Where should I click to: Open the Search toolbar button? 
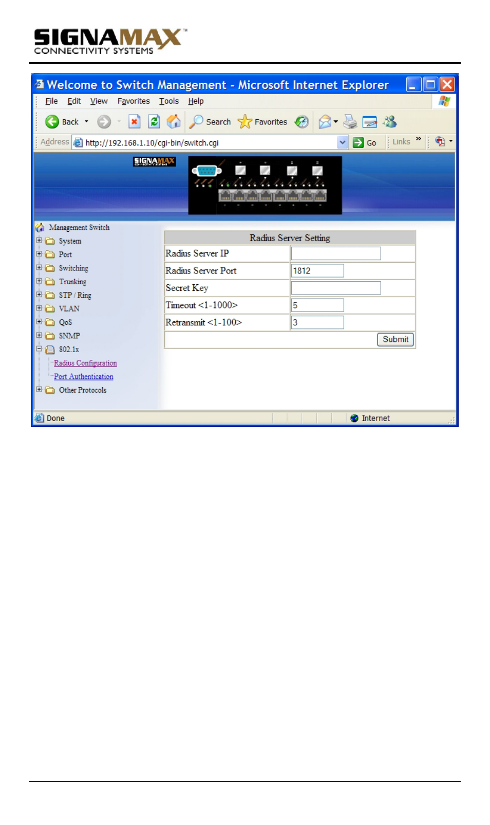pos(210,122)
